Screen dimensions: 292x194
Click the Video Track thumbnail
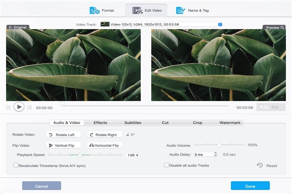point(105,24)
